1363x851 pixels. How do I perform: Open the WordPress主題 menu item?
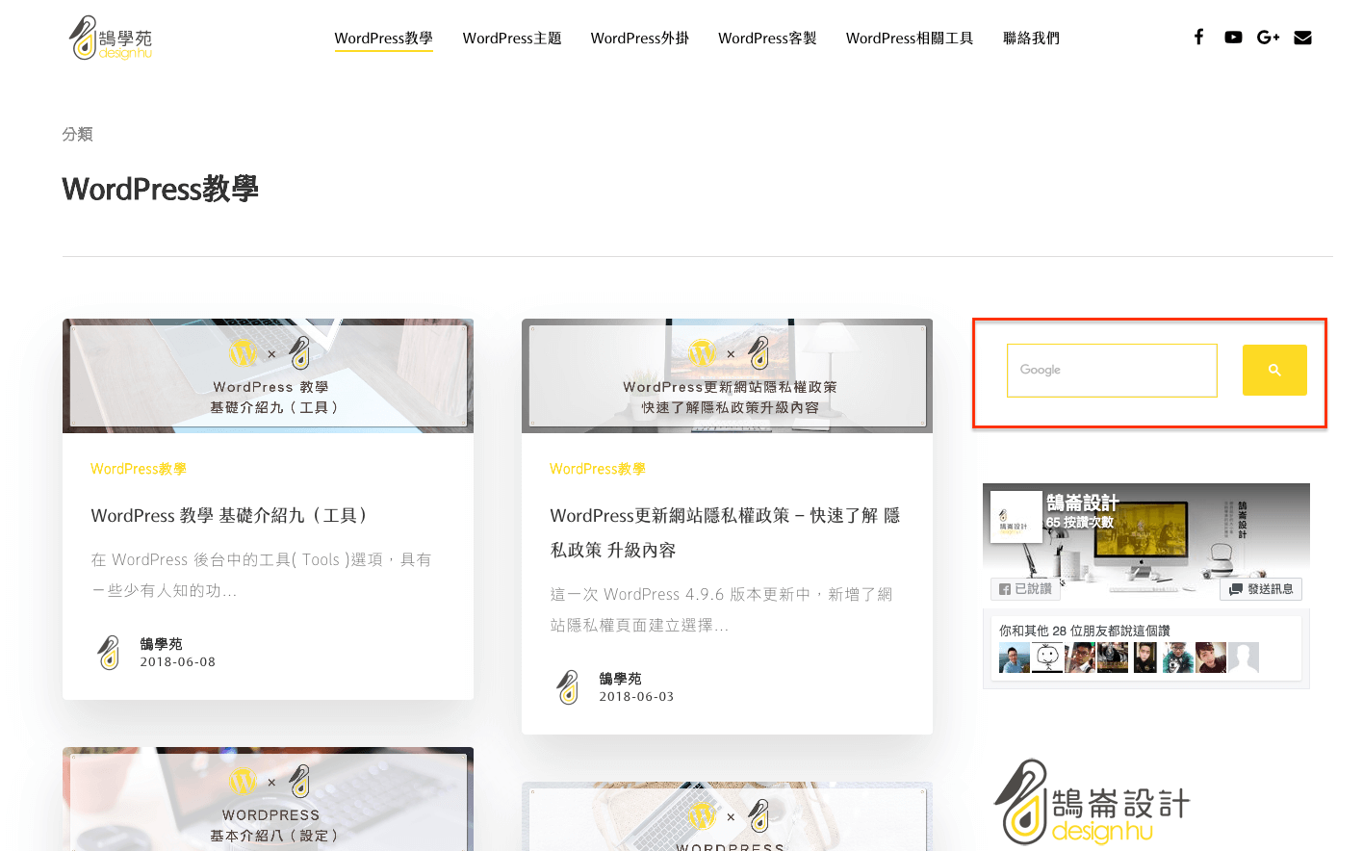click(511, 39)
